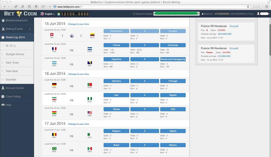
Task: Switch to W / D / L tab
Action: (17, 46)
